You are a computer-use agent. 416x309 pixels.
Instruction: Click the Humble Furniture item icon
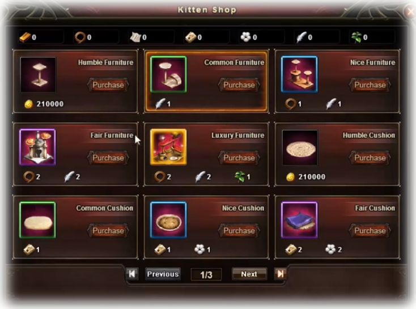38,75
